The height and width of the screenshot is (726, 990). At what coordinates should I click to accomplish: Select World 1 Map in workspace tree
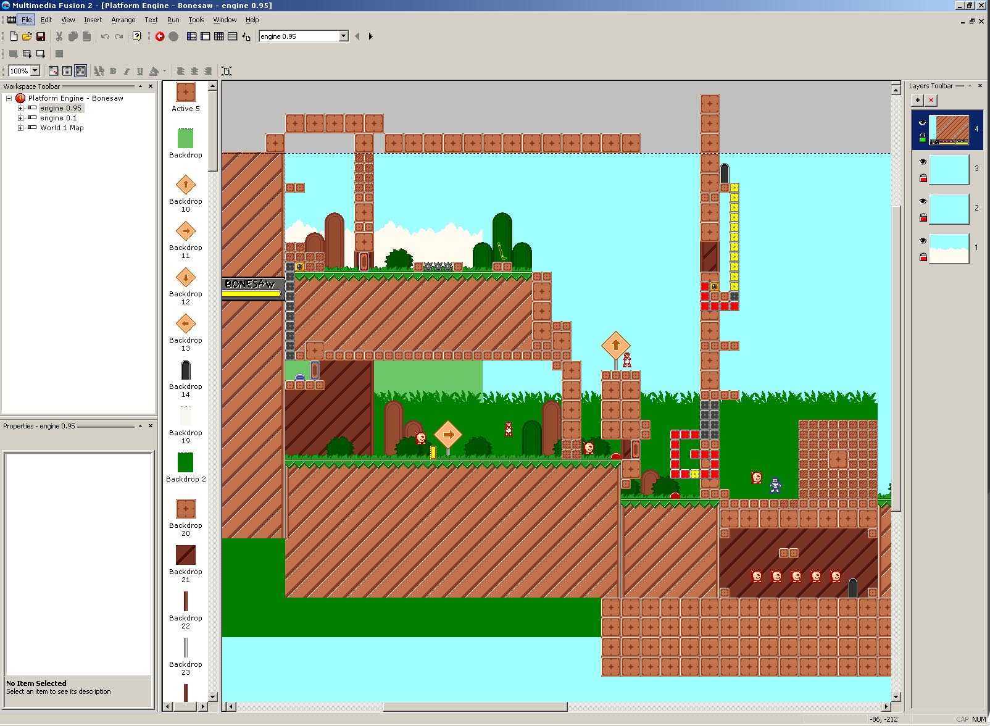click(62, 128)
